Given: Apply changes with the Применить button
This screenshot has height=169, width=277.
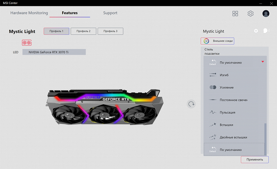Looking at the screenshot, I should pos(255,159).
